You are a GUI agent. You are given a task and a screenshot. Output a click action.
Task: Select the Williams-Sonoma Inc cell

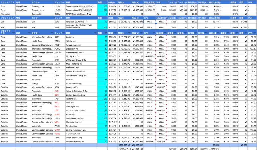81,142
